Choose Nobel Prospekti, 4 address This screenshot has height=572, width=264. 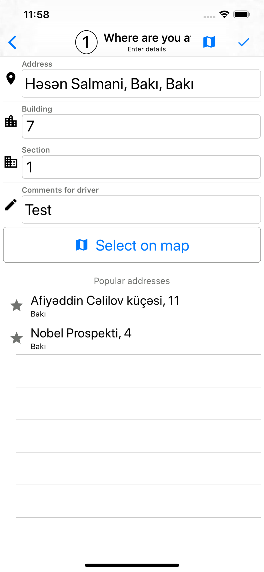click(x=138, y=338)
